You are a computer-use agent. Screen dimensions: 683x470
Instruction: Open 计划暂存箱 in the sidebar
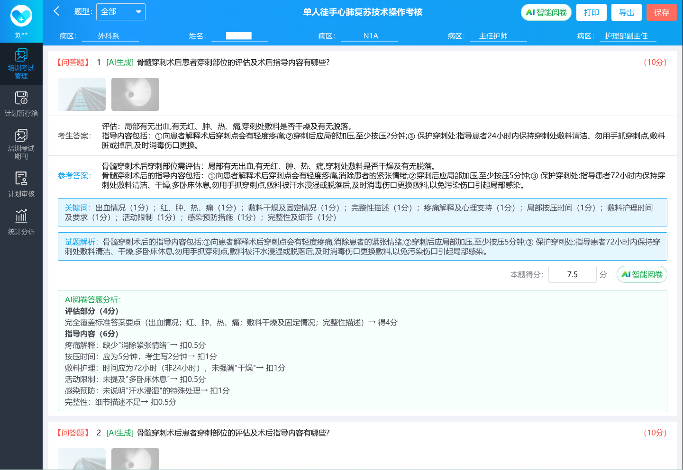[21, 104]
